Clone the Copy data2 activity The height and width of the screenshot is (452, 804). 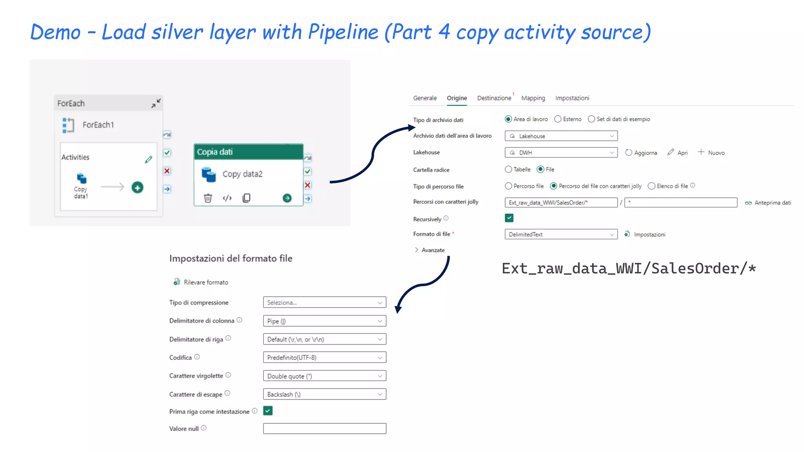247,198
